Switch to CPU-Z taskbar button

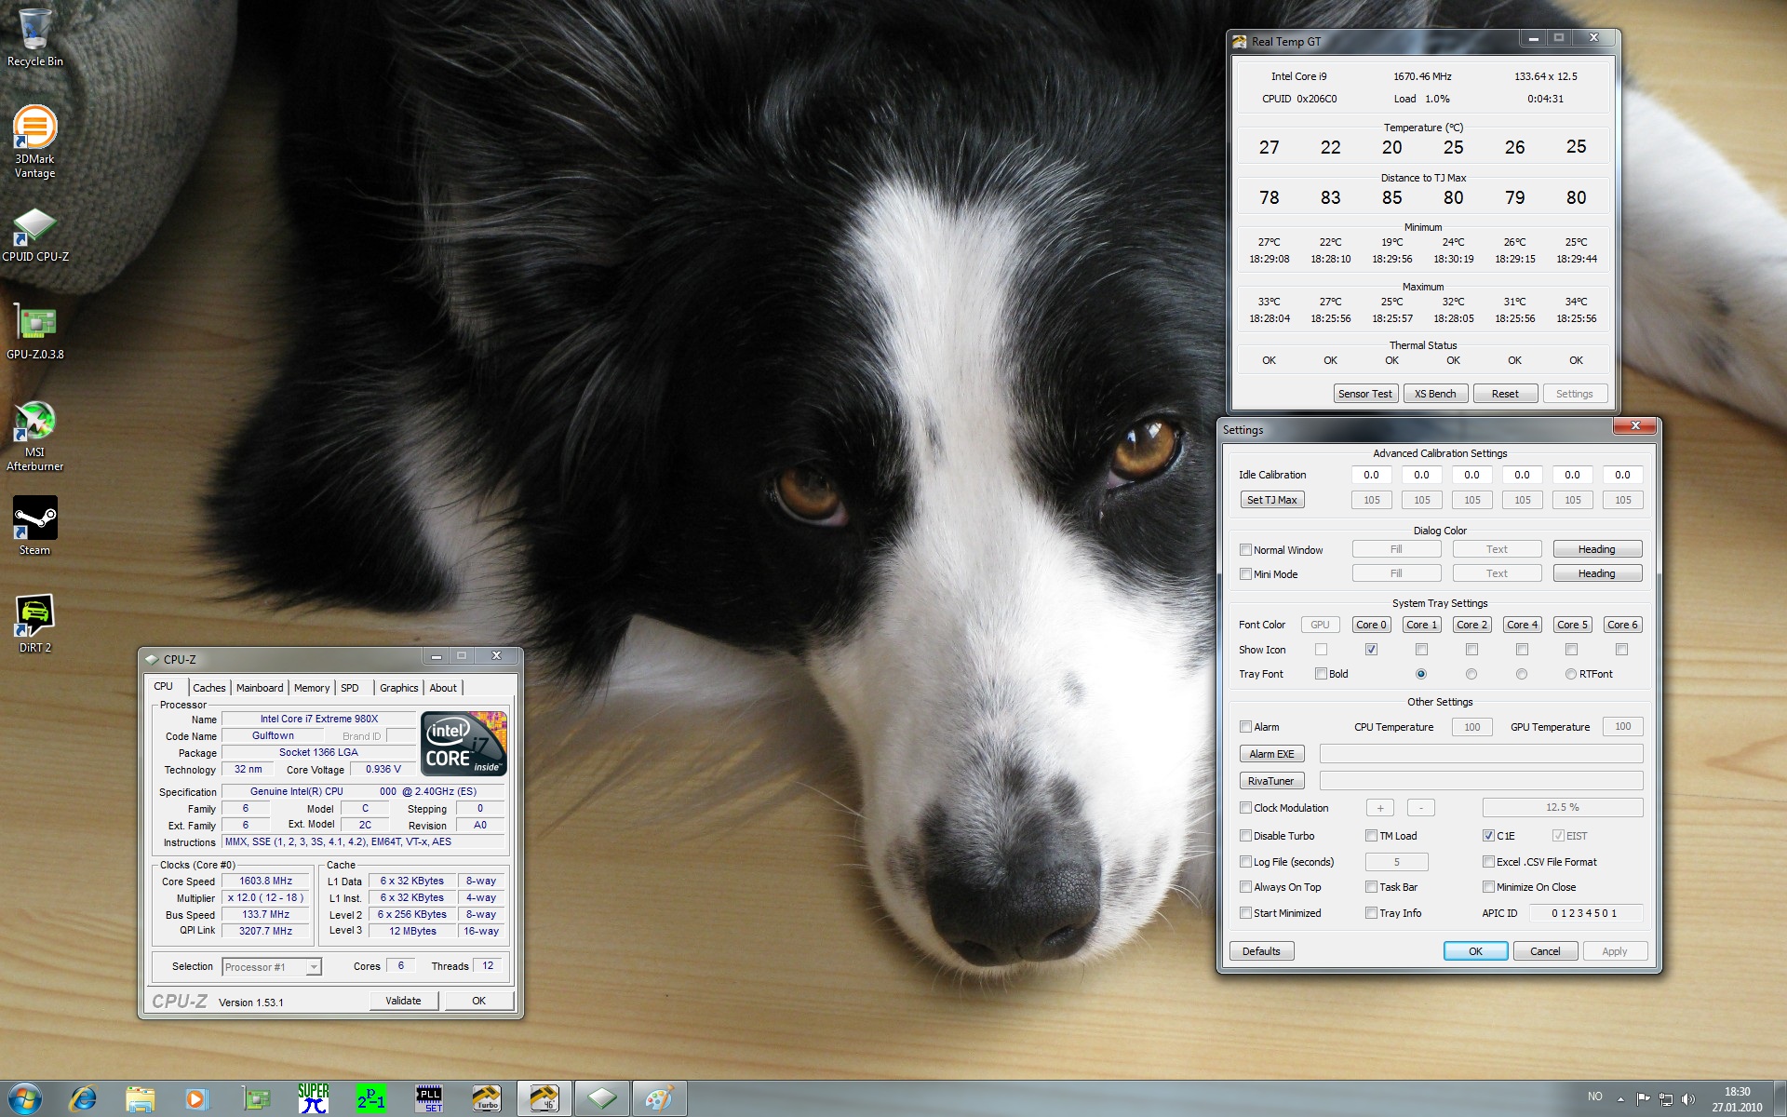coord(602,1099)
